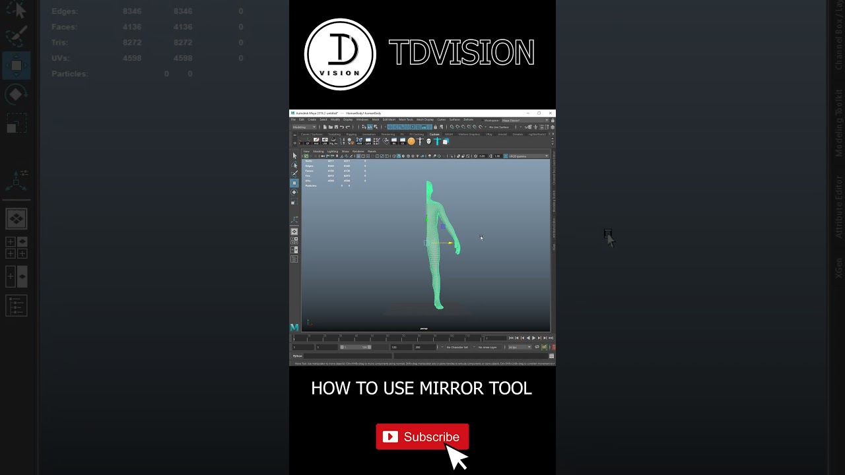The height and width of the screenshot is (475, 845).
Task: Click the blue cube shelf icon
Action: (446, 141)
